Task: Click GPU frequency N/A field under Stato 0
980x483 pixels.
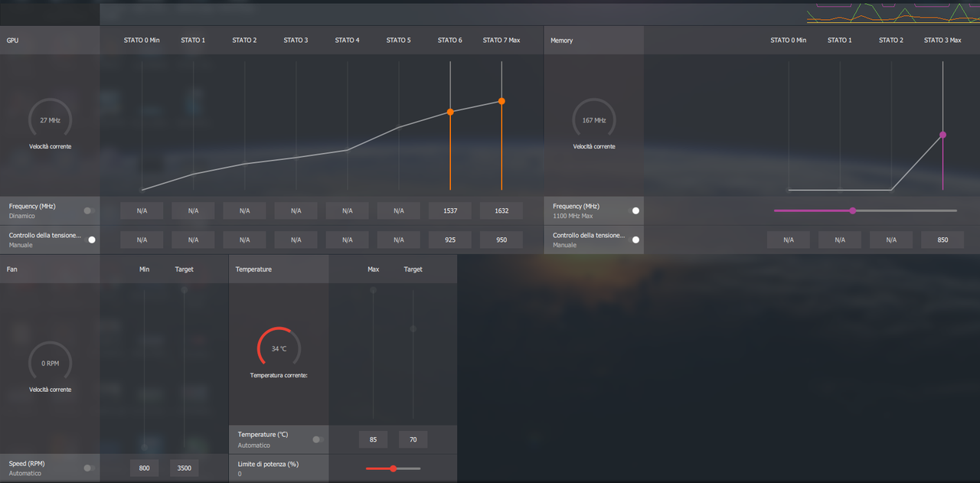Action: (142, 210)
